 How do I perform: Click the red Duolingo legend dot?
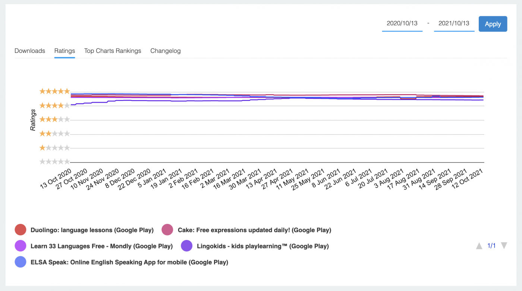click(x=21, y=230)
